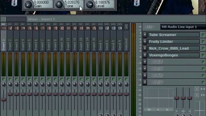
Task: Open the Tube Screamer plugin
Action: point(173,35)
